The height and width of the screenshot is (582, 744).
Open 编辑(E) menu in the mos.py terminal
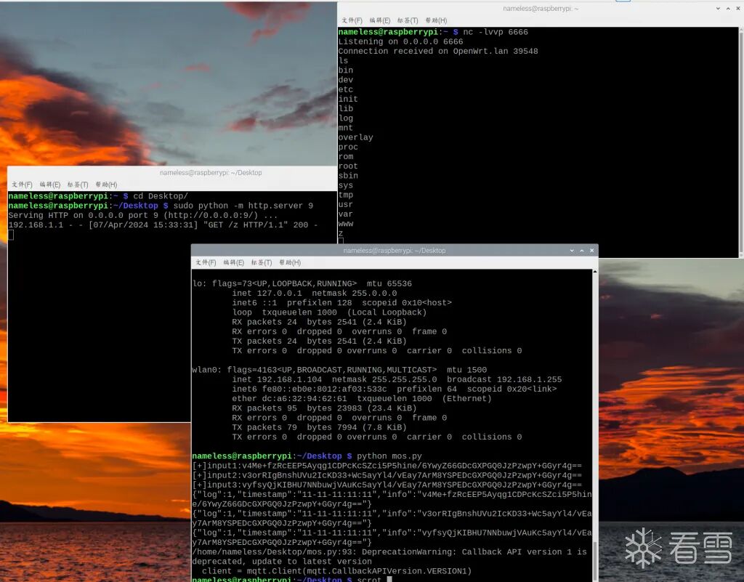point(233,262)
